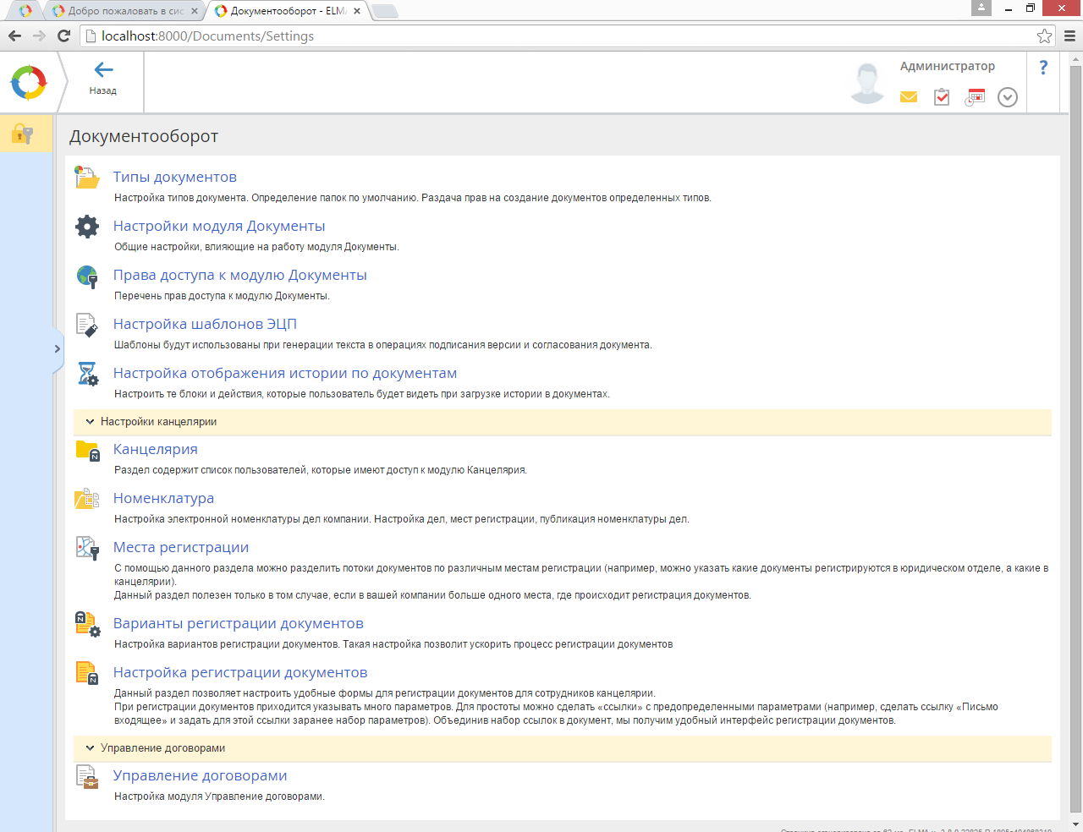
Task: Open the Типы документов link
Action: (x=175, y=178)
